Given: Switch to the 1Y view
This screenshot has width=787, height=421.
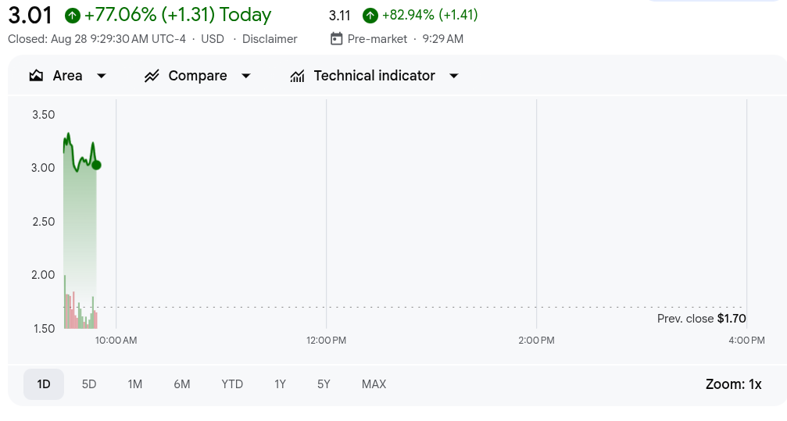Looking at the screenshot, I should pos(280,384).
